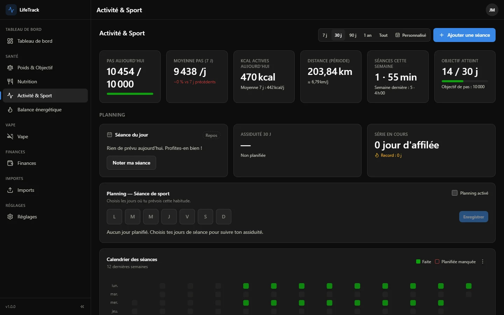Click the LifeTrack logo icon
504x315 pixels.
click(x=11, y=10)
